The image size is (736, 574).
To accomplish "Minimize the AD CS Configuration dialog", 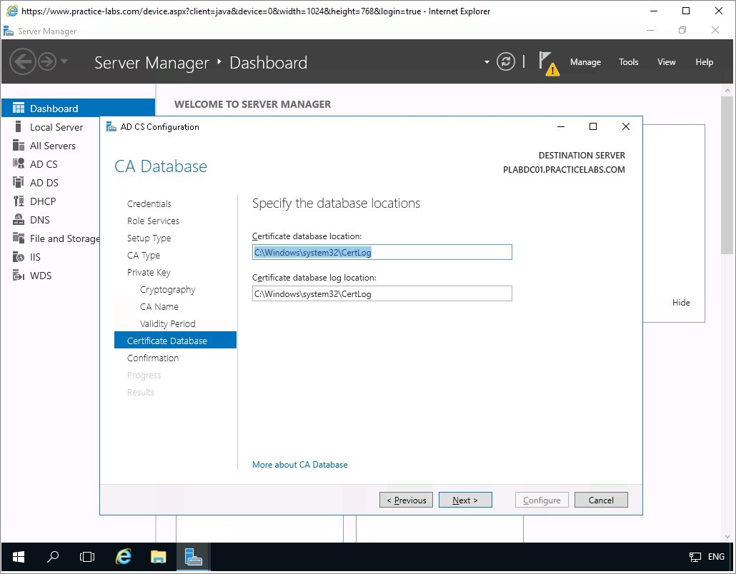I will click(x=561, y=126).
